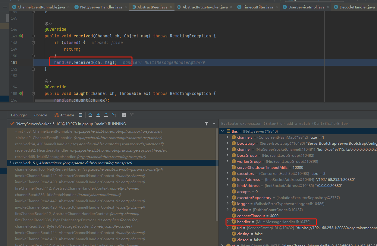The image size is (377, 246).
Task: Switch to ChannelEventRunnable.java tab
Action: coord(41,7)
